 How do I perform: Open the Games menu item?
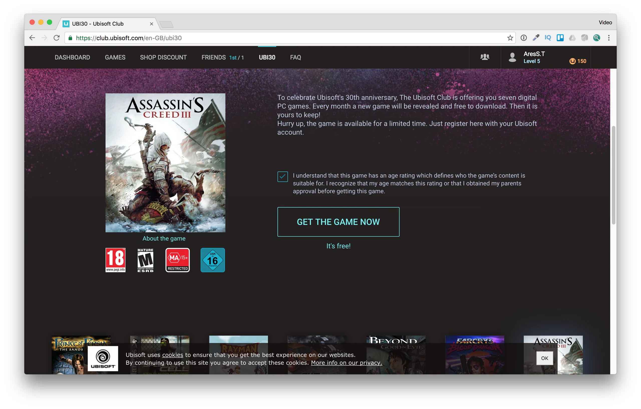point(115,58)
